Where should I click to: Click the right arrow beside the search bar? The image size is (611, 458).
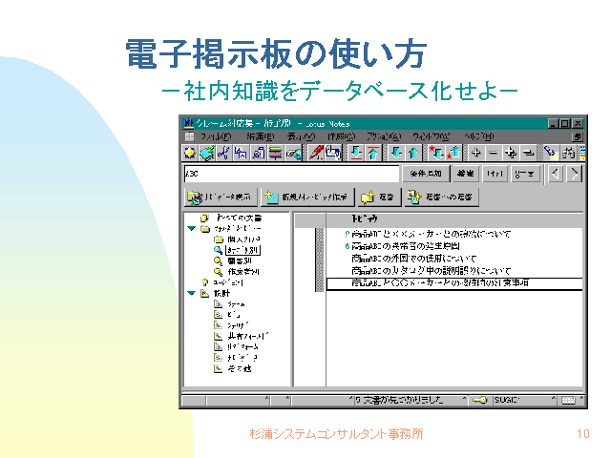click(x=574, y=174)
